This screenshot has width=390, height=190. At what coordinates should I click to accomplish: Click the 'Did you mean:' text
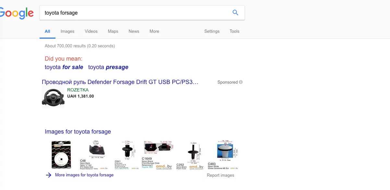tap(64, 59)
